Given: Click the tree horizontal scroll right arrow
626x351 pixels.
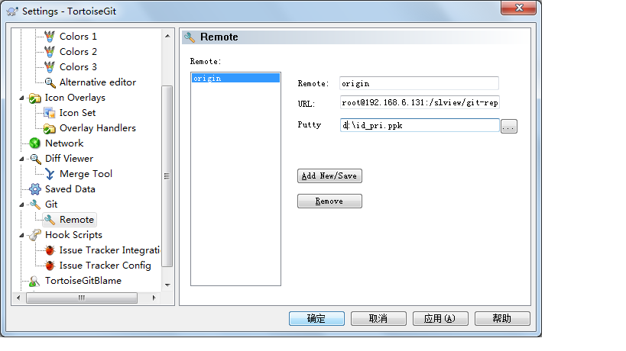Looking at the screenshot, I should pyautogui.click(x=154, y=298).
